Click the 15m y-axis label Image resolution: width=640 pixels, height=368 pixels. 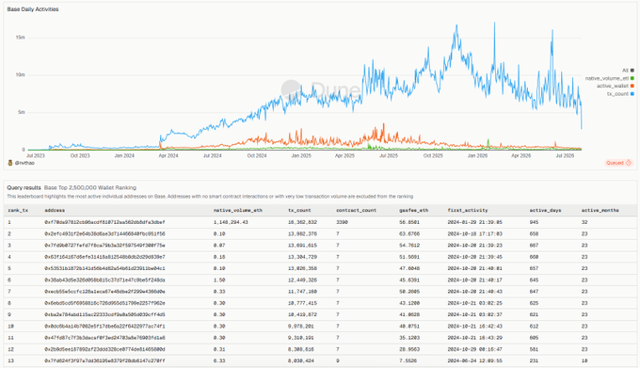[x=20, y=37]
